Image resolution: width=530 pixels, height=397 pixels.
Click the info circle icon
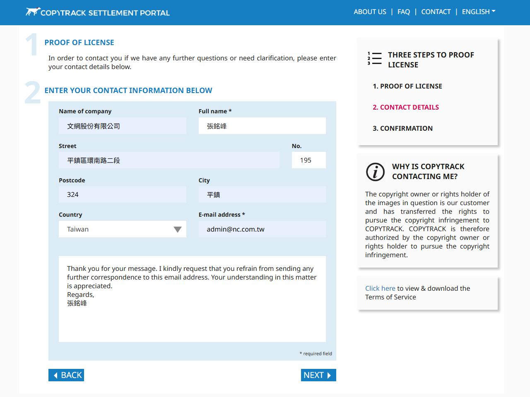click(x=376, y=172)
